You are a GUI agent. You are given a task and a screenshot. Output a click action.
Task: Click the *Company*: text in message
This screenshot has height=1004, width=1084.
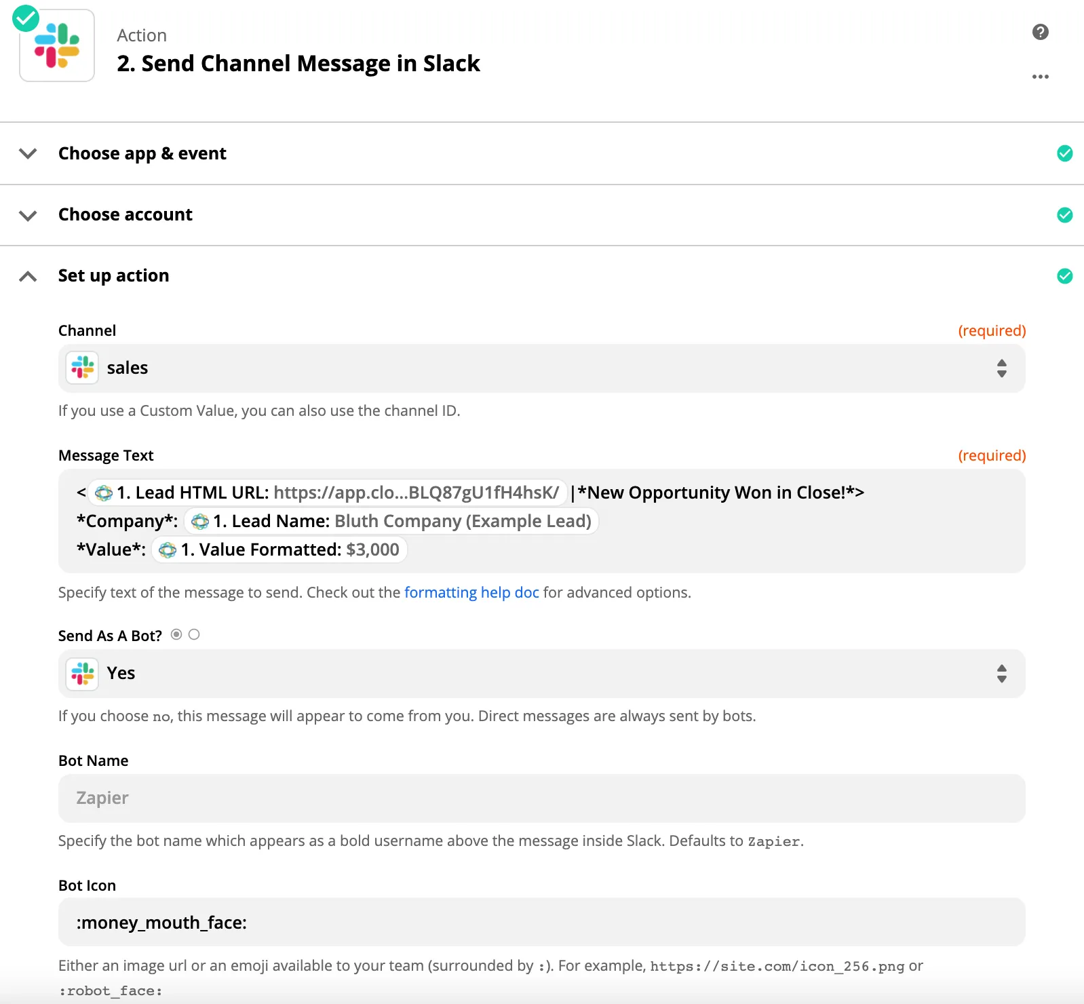(x=128, y=521)
